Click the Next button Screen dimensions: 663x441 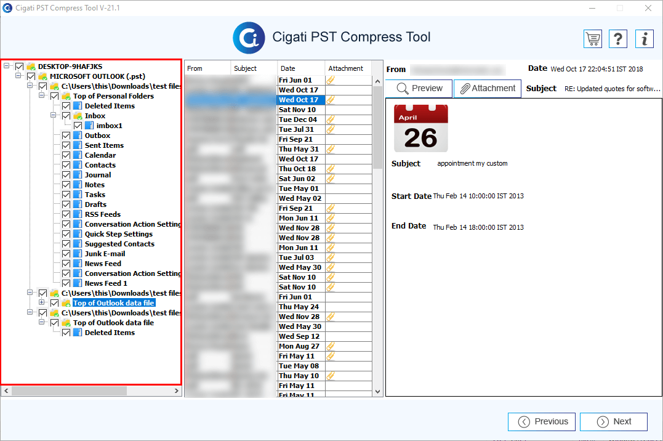click(614, 421)
